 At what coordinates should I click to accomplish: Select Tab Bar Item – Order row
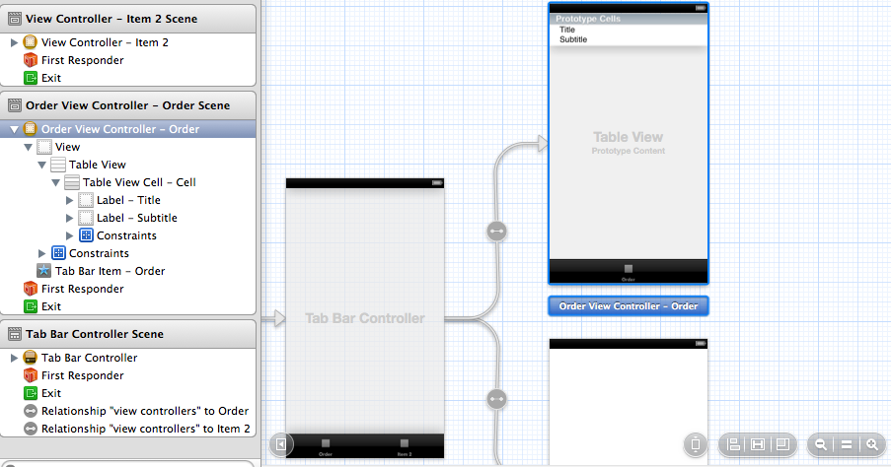tap(128, 271)
